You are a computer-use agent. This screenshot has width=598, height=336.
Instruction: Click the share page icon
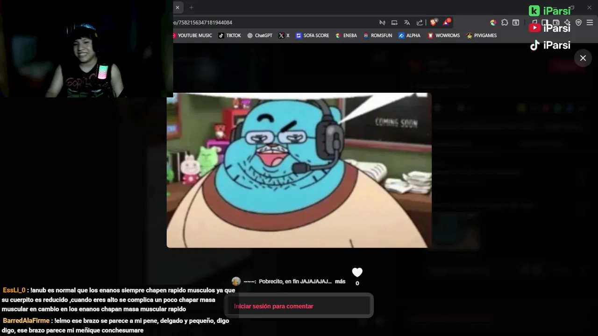[x=420, y=22]
